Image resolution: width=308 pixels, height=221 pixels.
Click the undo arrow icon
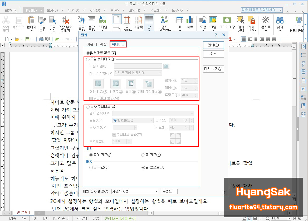click(x=57, y=39)
